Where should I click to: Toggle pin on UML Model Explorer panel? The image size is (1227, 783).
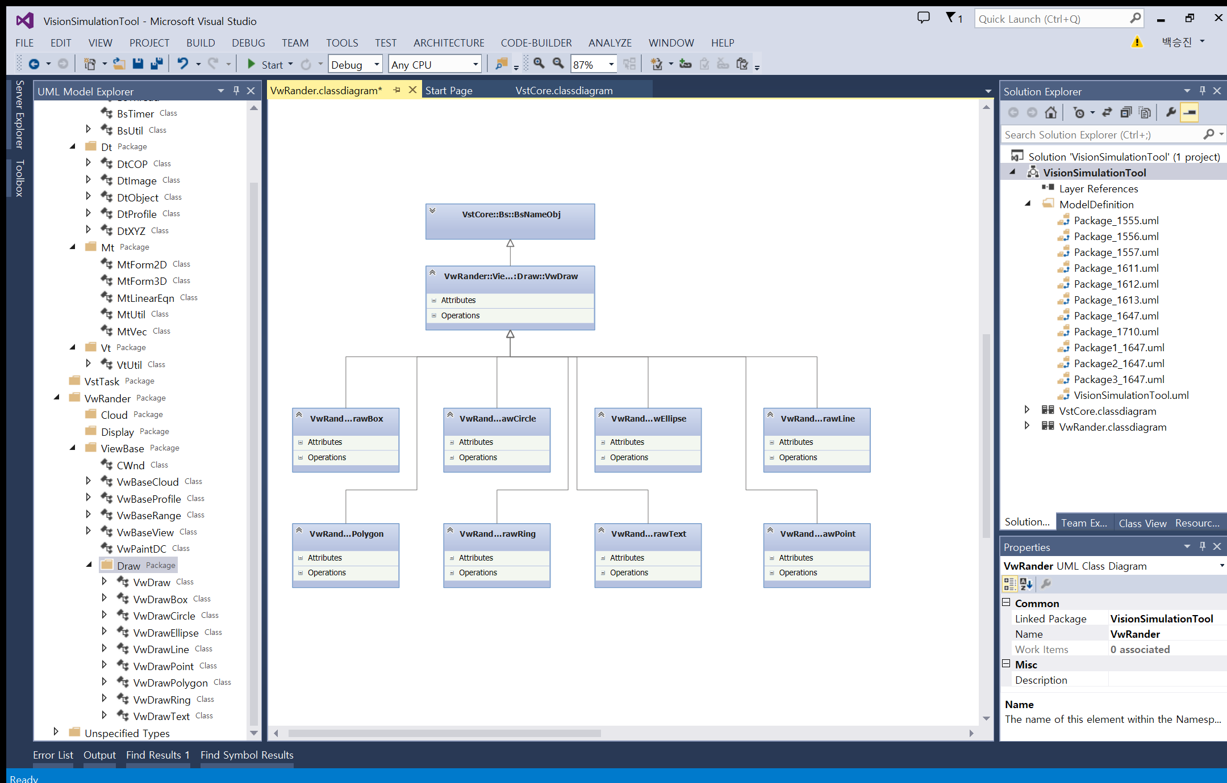coord(236,91)
